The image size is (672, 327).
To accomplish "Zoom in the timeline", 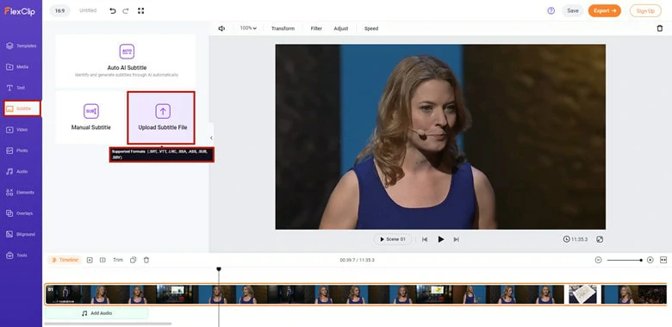I will point(650,260).
